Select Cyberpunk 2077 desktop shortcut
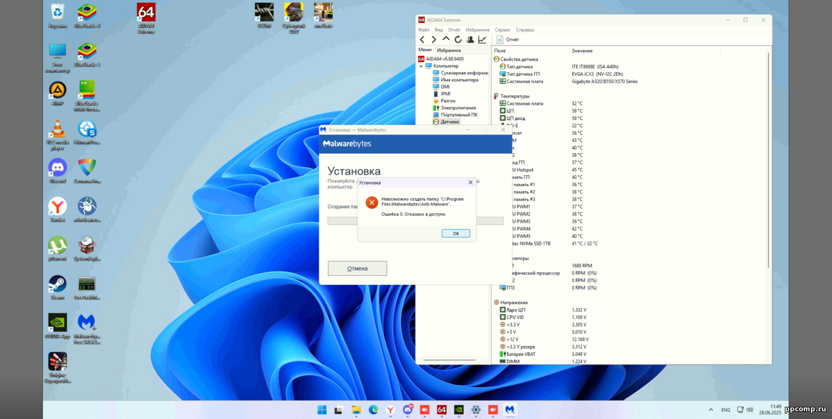This screenshot has width=832, height=419. [293, 18]
